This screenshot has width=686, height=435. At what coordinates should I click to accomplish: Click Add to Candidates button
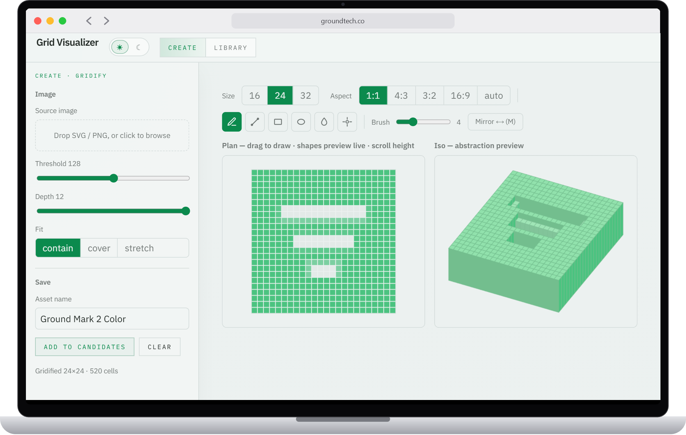85,347
